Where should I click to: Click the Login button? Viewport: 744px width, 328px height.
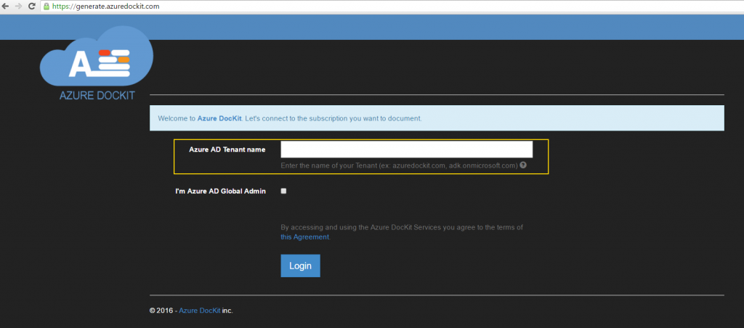pyautogui.click(x=300, y=266)
